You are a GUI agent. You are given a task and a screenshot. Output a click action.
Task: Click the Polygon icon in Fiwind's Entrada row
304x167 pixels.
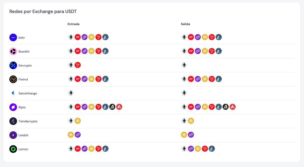click(85, 79)
